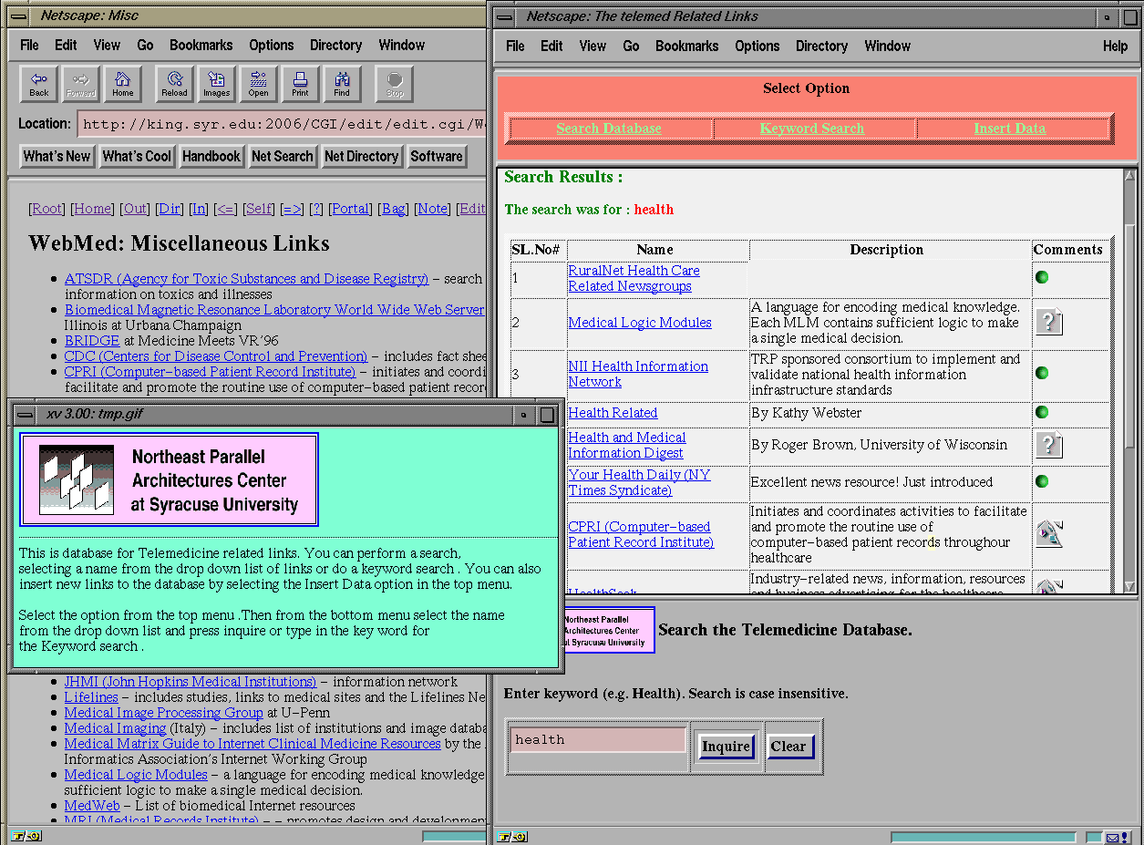Open the window menu of the telemed Netscape window
Image resolution: width=1144 pixels, height=845 pixels.
tap(506, 16)
